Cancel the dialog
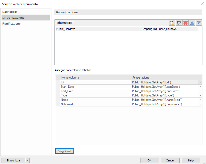 pyautogui.click(x=170, y=160)
